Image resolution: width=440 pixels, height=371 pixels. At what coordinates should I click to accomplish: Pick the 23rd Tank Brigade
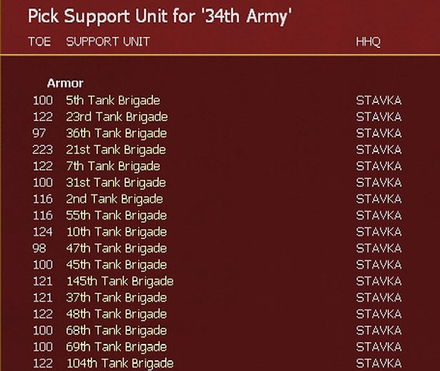coord(117,117)
